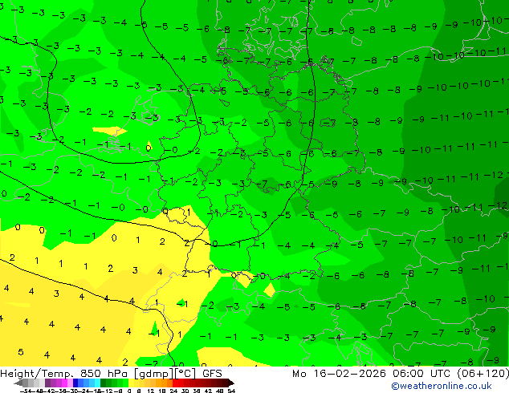Image resolution: width=509 pixels, height=393 pixels.
Task: Click the yellow legend swatch above 0
Action: coord(131,383)
